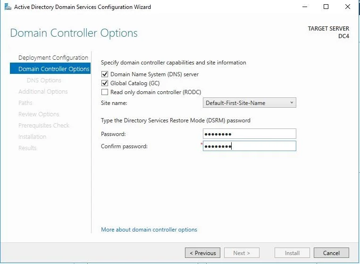Select Additional Options step in sidebar

click(x=43, y=92)
